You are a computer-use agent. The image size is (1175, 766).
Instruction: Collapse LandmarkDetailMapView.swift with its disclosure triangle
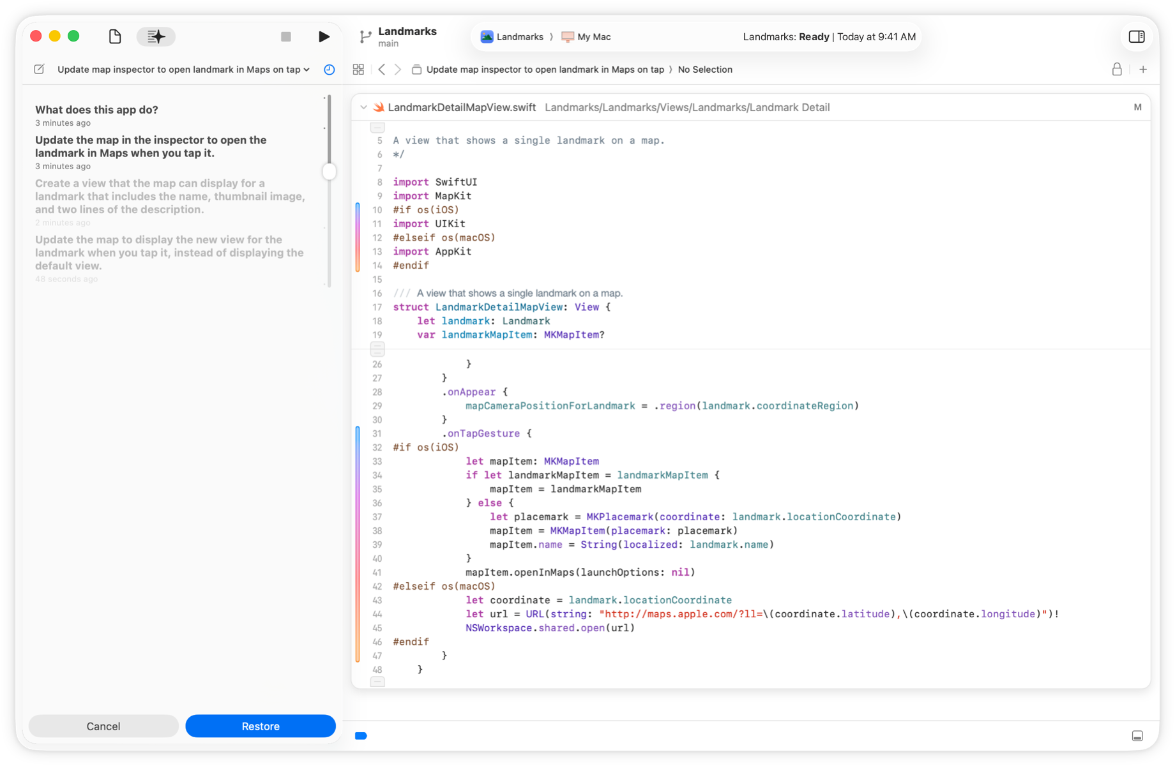coord(363,107)
